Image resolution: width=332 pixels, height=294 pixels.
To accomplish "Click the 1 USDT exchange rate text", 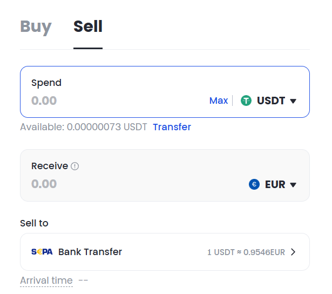I will [246, 252].
